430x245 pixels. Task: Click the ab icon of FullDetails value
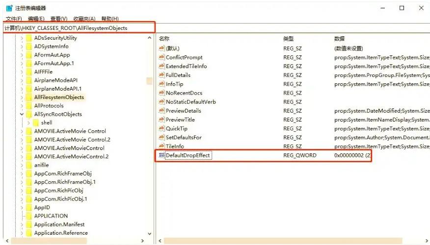click(161, 75)
